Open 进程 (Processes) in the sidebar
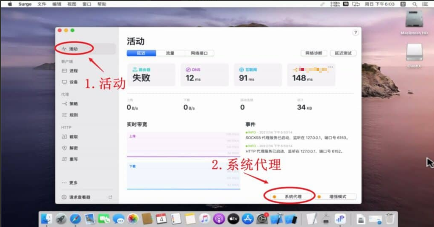 click(73, 71)
